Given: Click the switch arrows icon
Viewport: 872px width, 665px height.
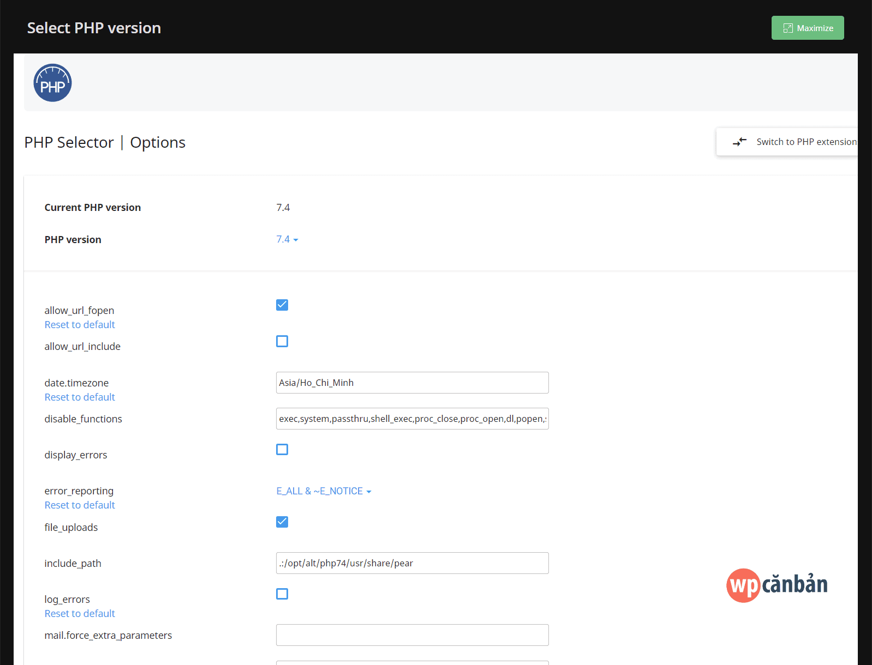Looking at the screenshot, I should (739, 142).
